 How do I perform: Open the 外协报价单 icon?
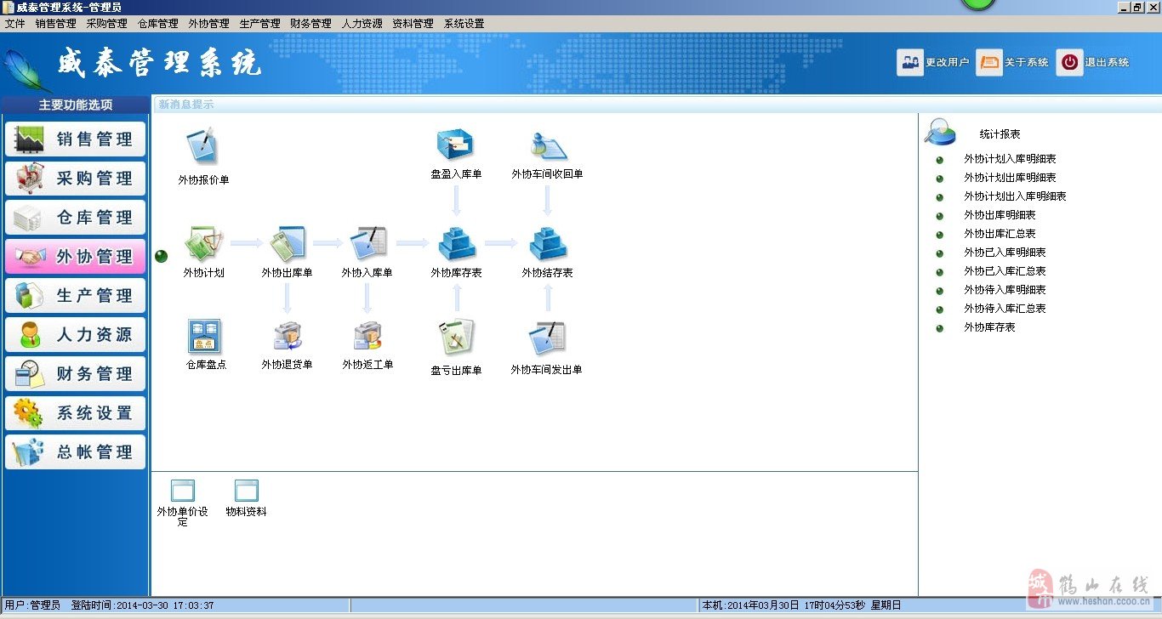[202, 146]
